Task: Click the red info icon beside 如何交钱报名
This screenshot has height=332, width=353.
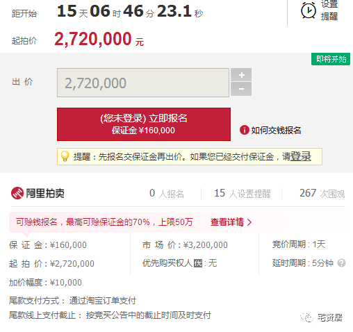Action: pos(245,130)
